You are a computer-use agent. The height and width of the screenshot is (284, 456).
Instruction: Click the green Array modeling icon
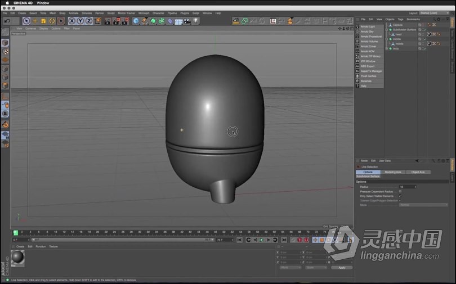pos(162,21)
